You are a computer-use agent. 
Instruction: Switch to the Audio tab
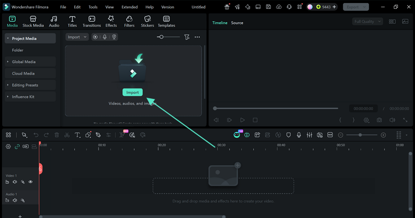click(54, 21)
